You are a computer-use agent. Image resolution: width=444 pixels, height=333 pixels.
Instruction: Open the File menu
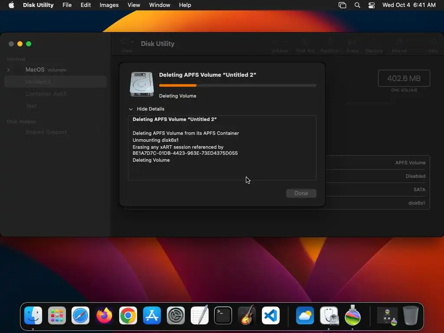click(x=67, y=5)
